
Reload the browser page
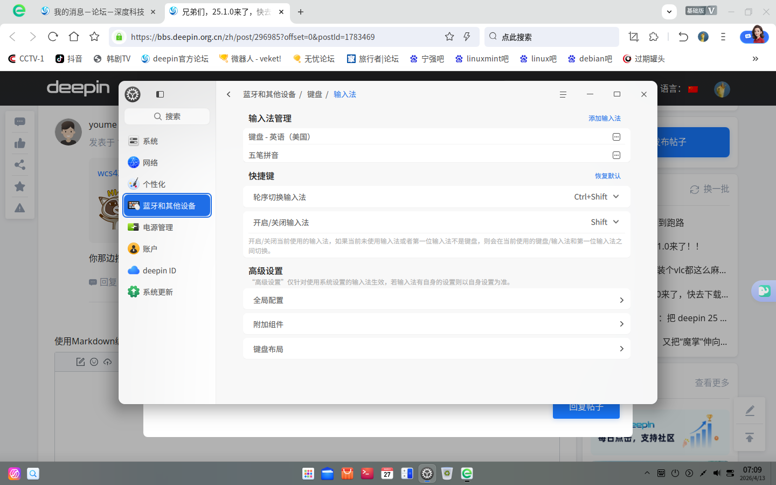pos(53,37)
